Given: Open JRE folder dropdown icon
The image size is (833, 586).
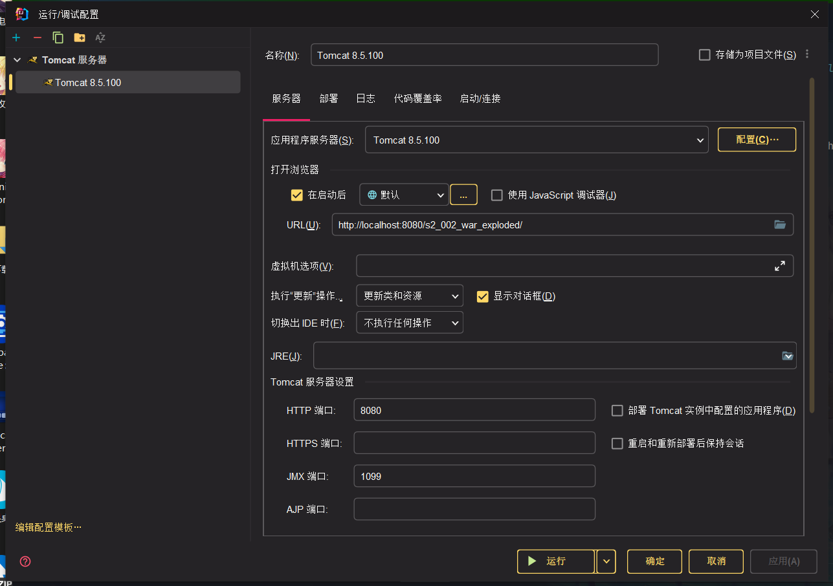Looking at the screenshot, I should pyautogui.click(x=788, y=355).
